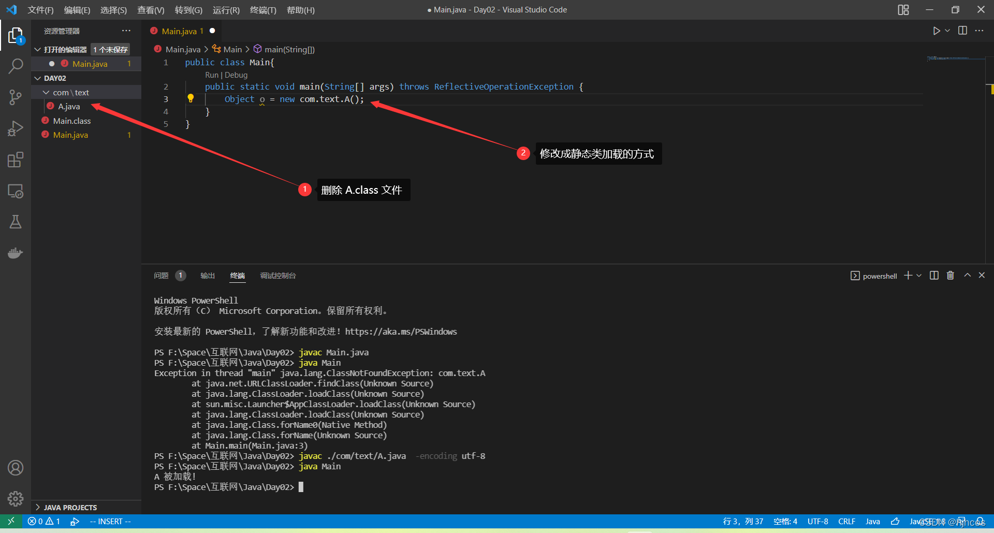Open the 文件(F) menu
Viewport: 994px width, 533px height.
(x=40, y=10)
